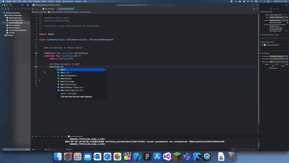Open SceneDelegate.swift in the navigator

[16, 20]
